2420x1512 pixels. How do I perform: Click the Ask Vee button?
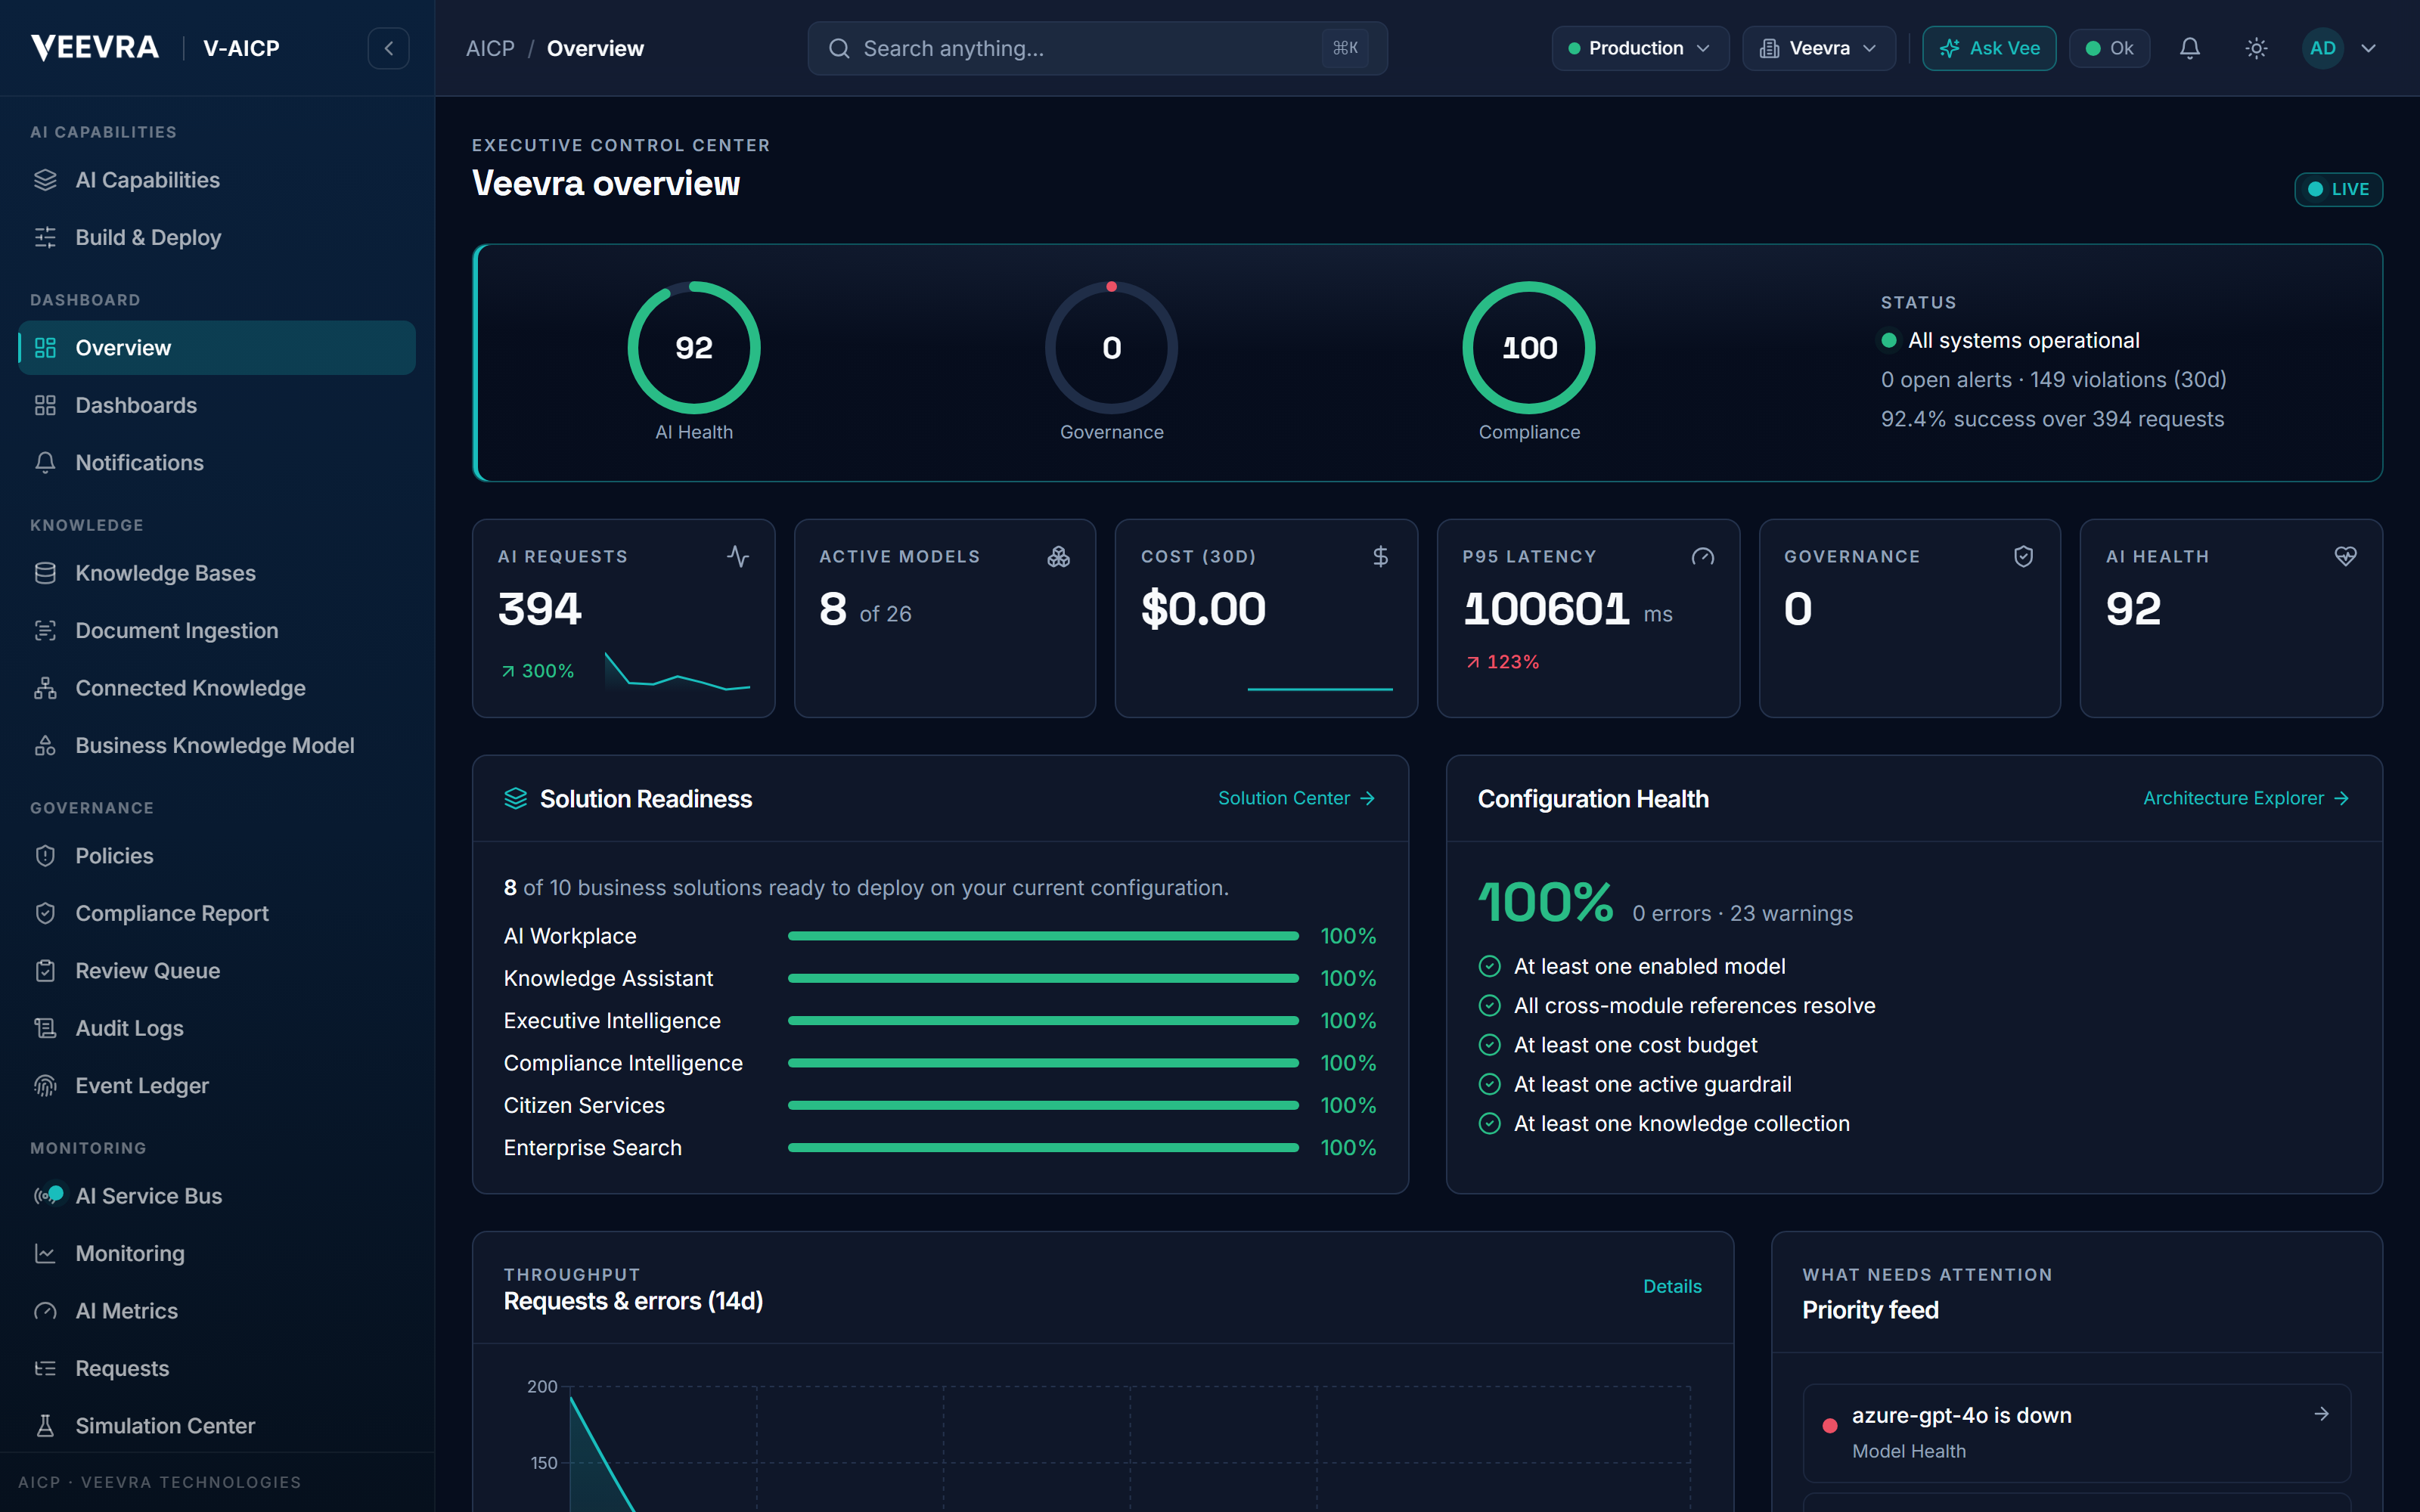[1988, 48]
